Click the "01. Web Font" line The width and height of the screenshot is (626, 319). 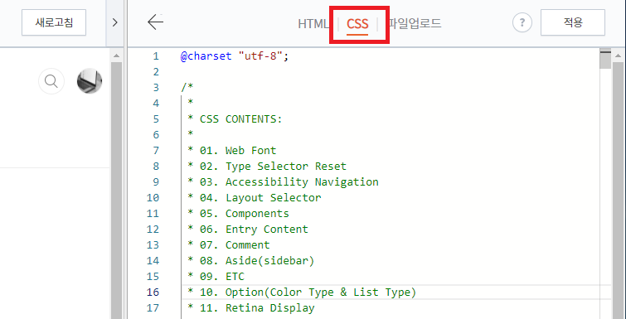tap(232, 151)
